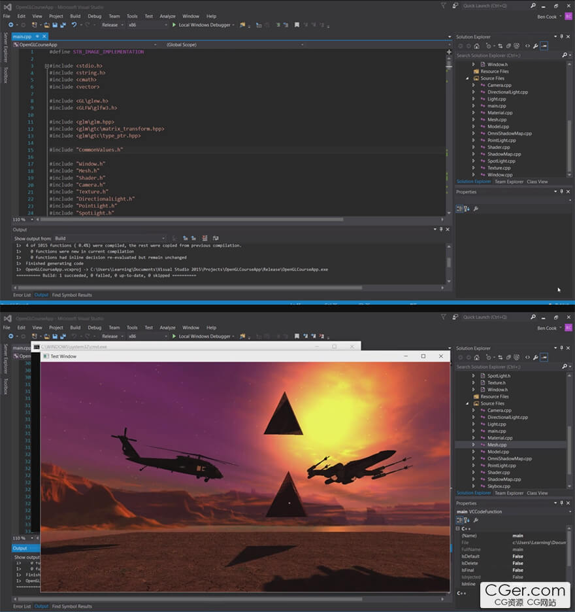Image resolution: width=575 pixels, height=612 pixels.
Task: Switch to Error List tab in upper window
Action: point(22,295)
